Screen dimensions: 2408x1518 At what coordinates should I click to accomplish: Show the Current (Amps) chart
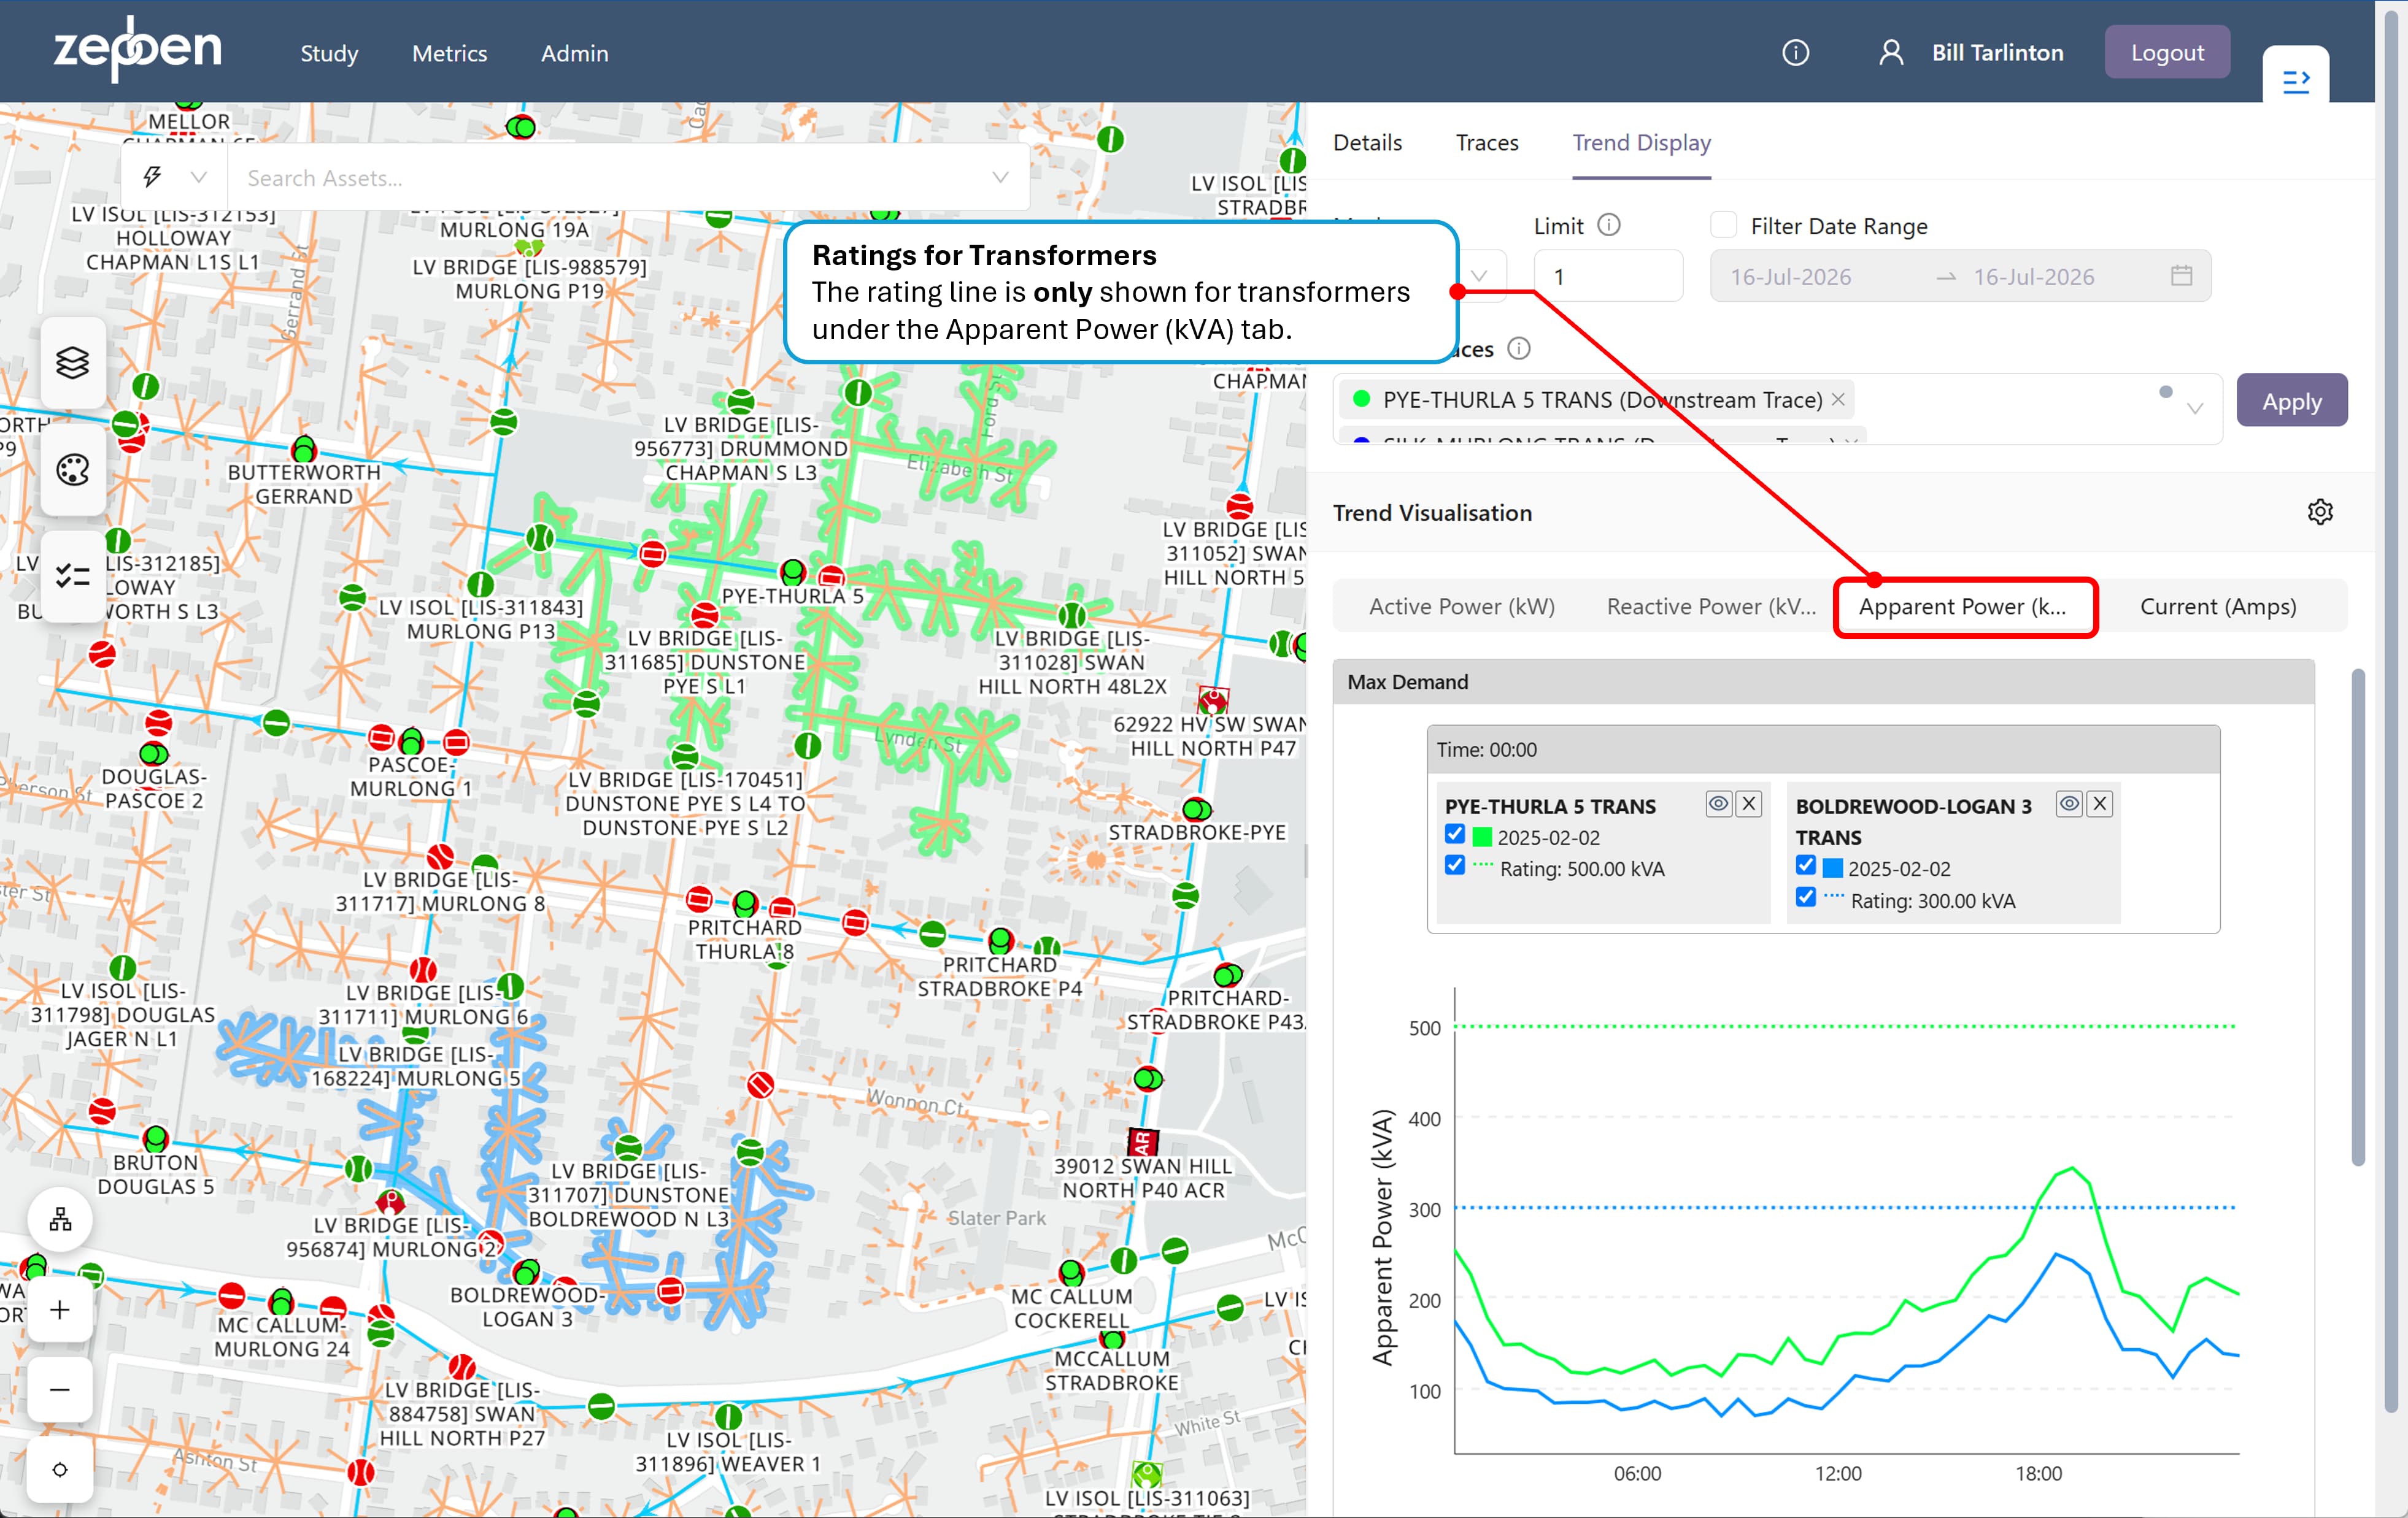tap(2218, 607)
